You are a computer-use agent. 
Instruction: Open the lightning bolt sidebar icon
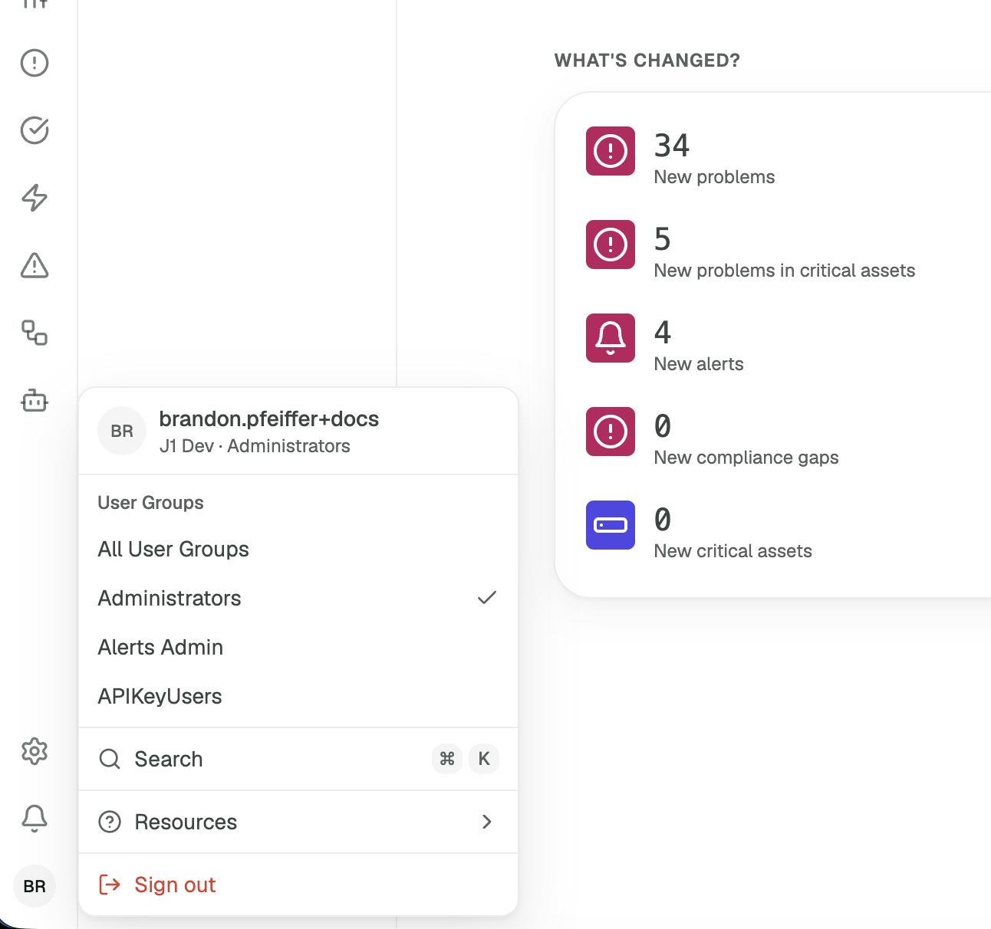tap(35, 198)
